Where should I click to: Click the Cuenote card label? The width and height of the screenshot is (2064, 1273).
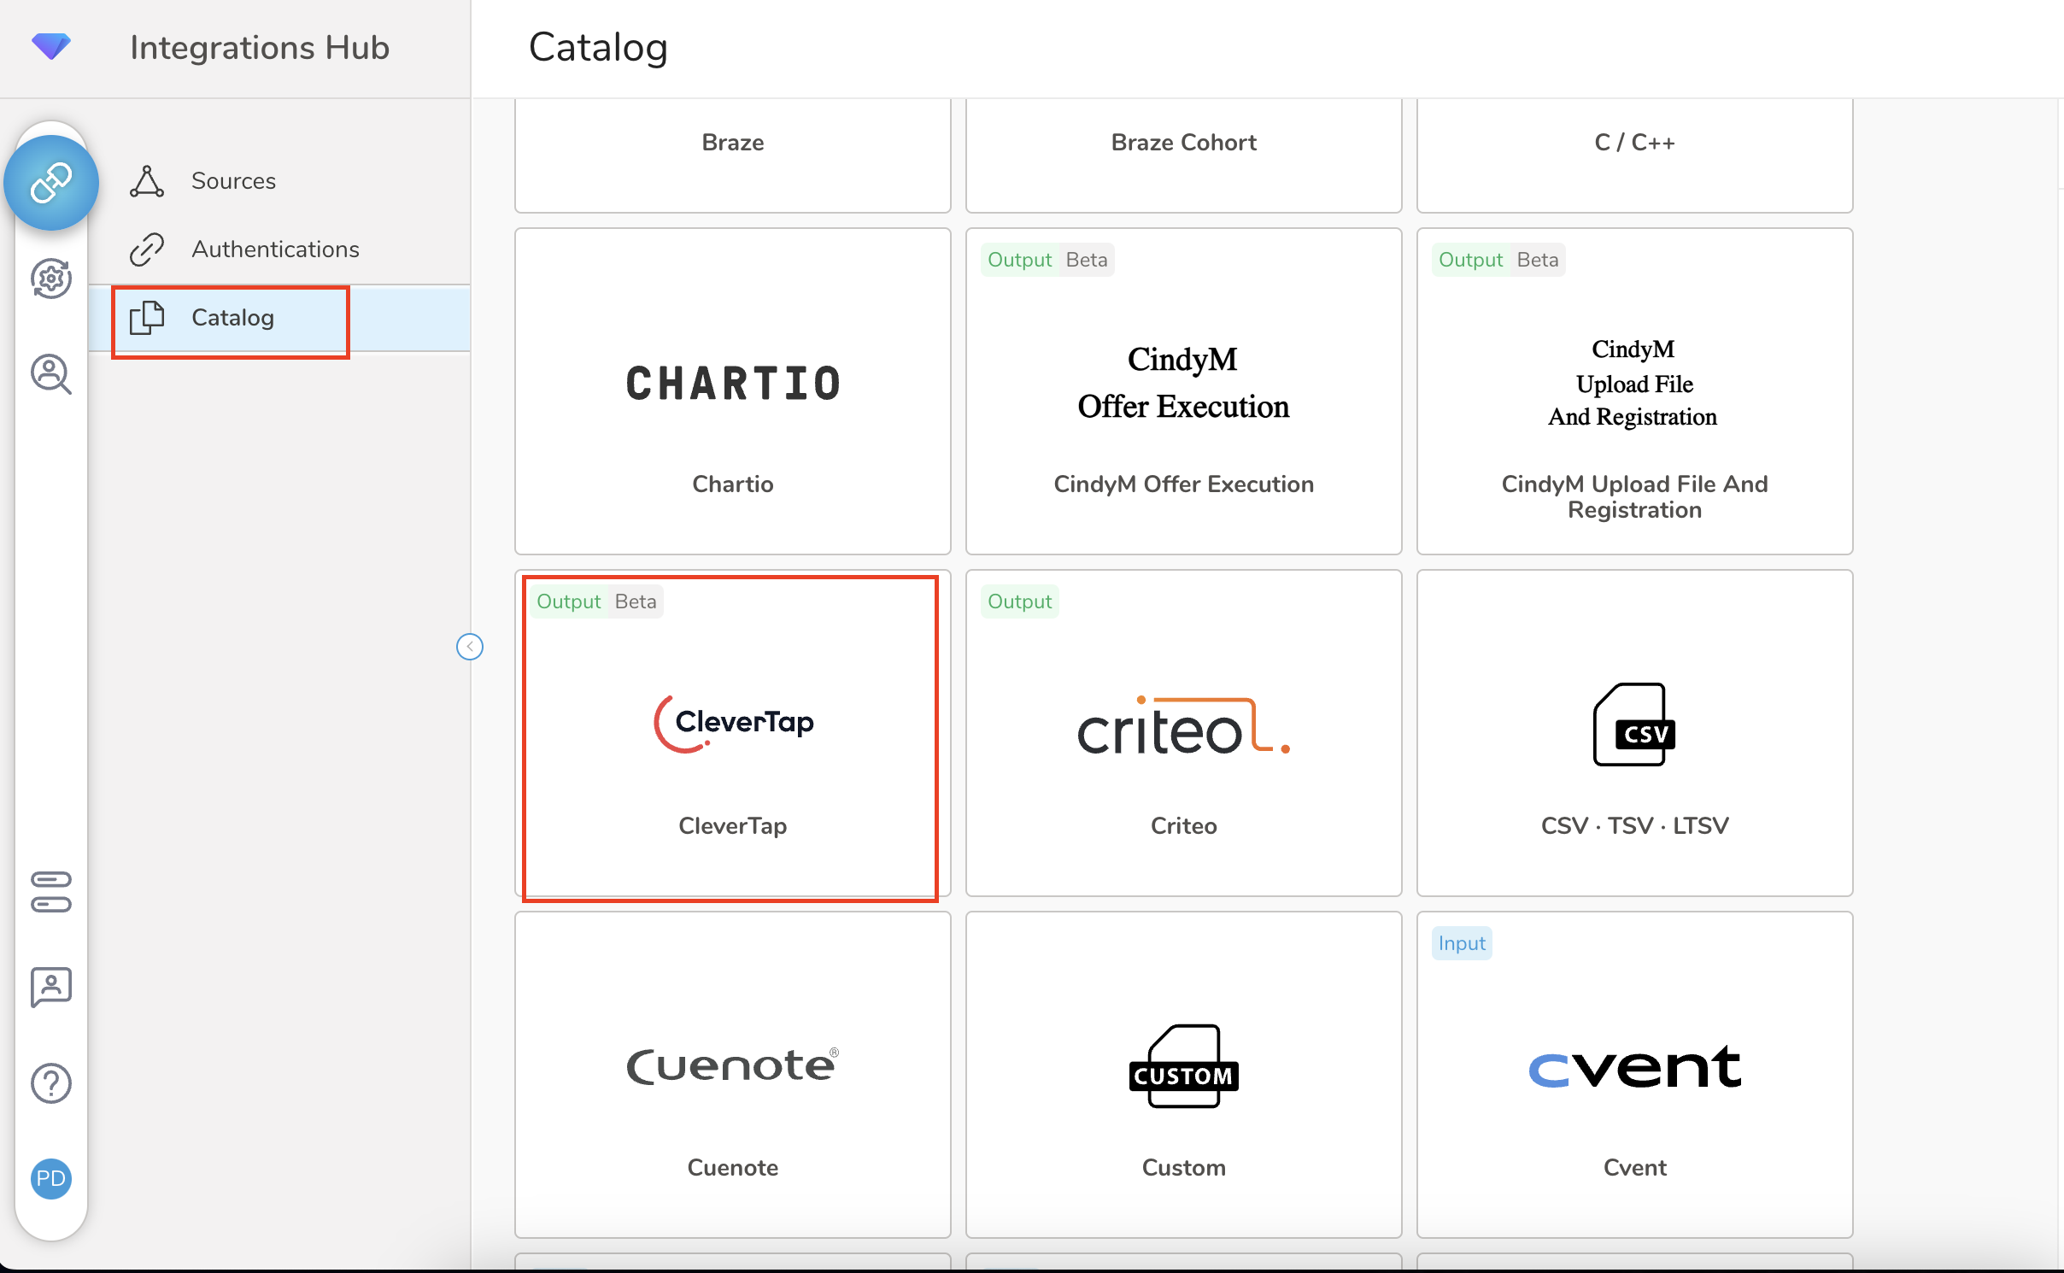733,1168
